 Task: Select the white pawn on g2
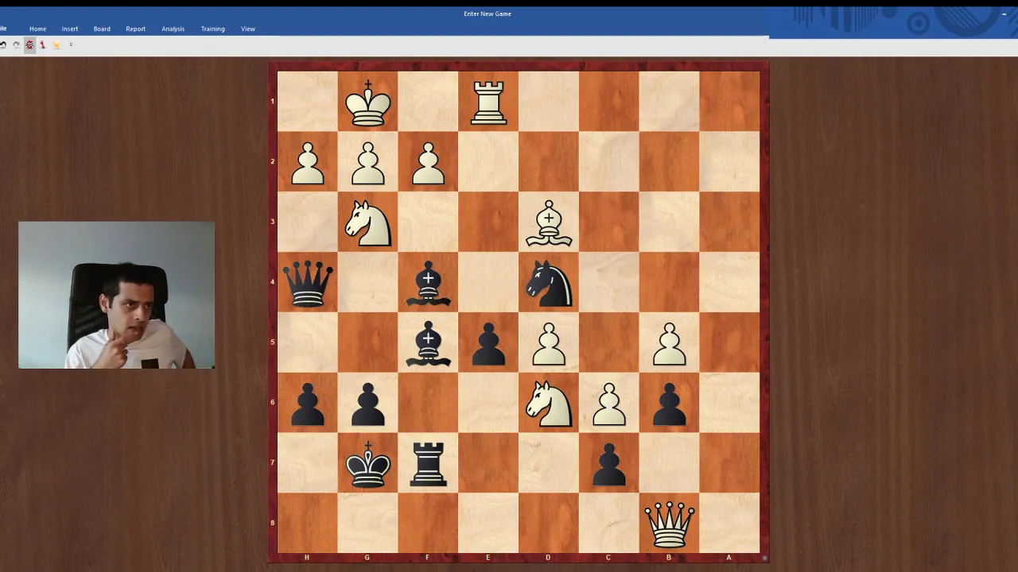[x=367, y=164]
